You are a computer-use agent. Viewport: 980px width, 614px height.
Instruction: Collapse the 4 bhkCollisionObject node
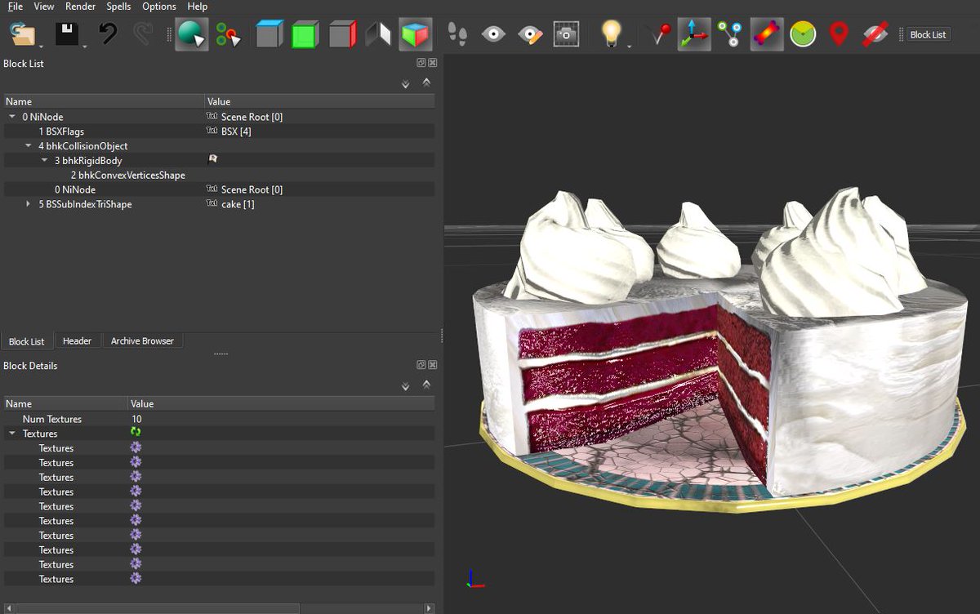click(29, 146)
